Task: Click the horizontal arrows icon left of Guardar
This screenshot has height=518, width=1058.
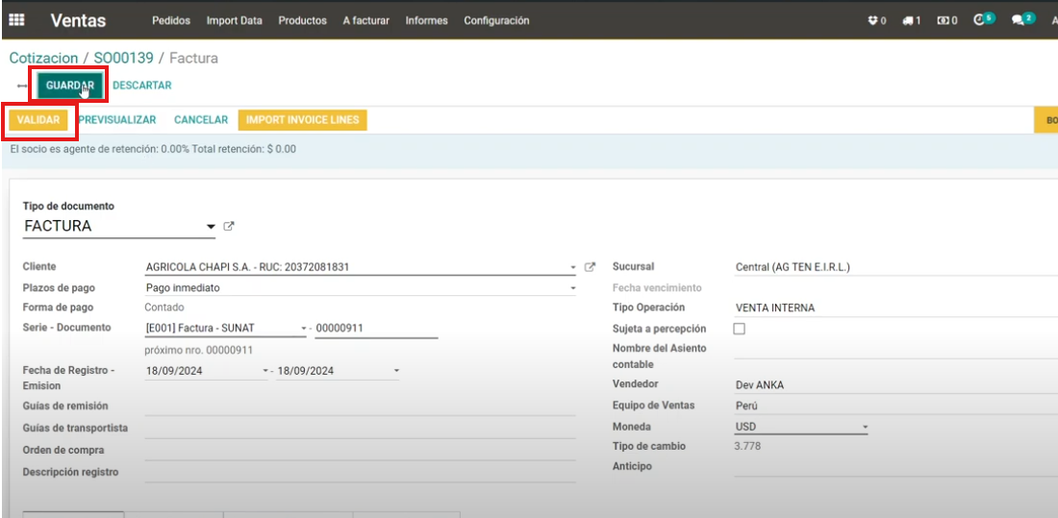Action: click(22, 86)
